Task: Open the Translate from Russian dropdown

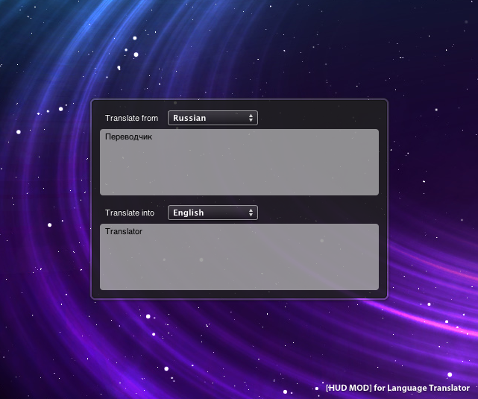Action: pos(213,118)
